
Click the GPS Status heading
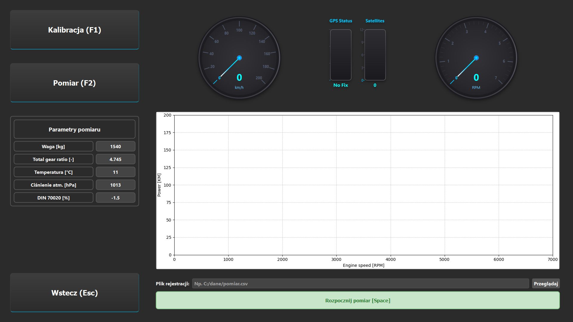click(341, 21)
